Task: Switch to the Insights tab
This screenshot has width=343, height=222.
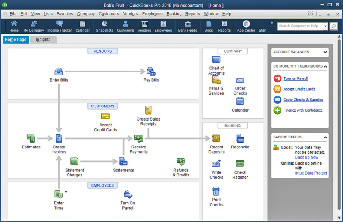Action: 43,39
